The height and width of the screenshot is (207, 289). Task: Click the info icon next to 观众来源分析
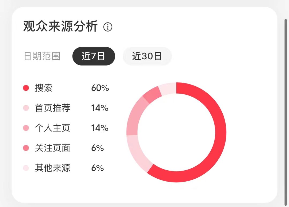pos(108,27)
